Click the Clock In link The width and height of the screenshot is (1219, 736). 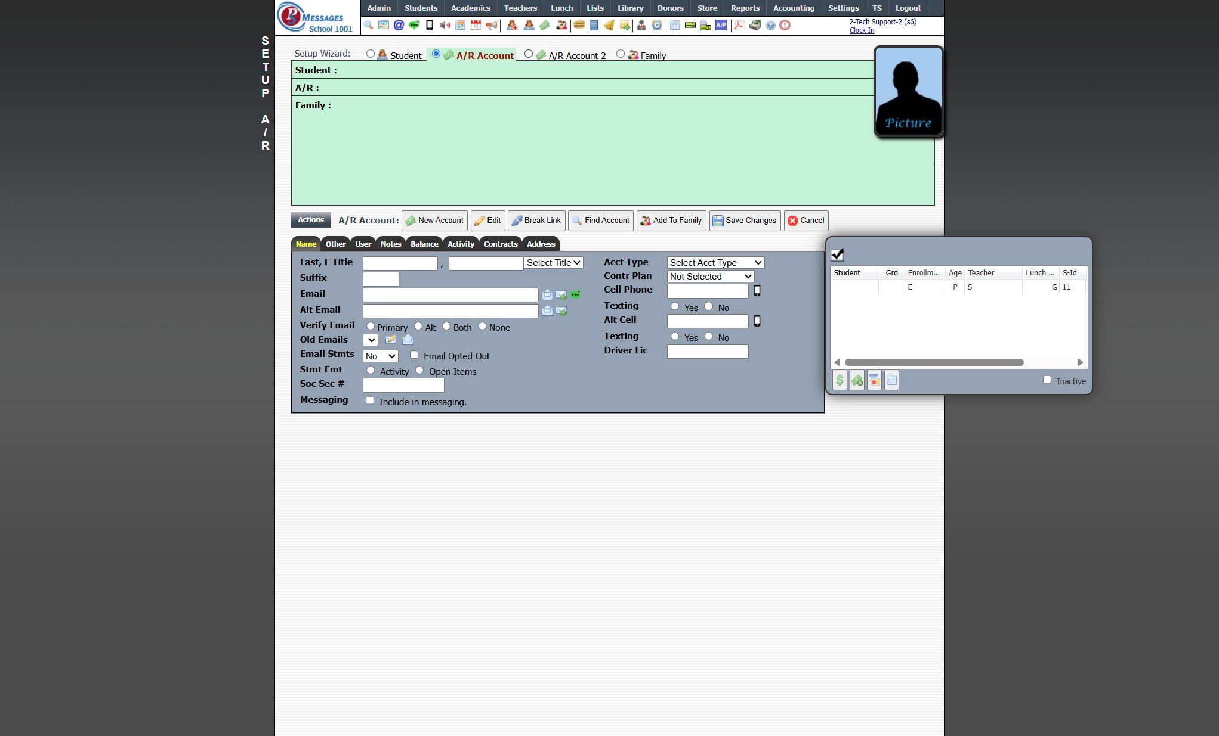862,30
